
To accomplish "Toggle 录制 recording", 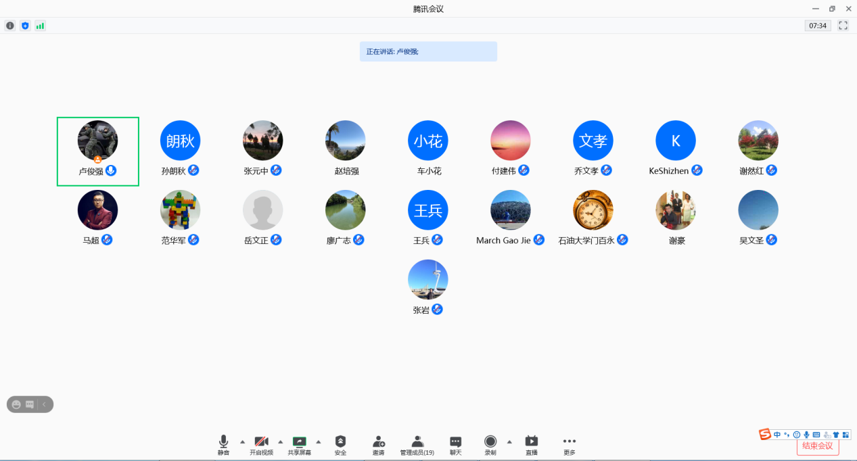I will (490, 444).
